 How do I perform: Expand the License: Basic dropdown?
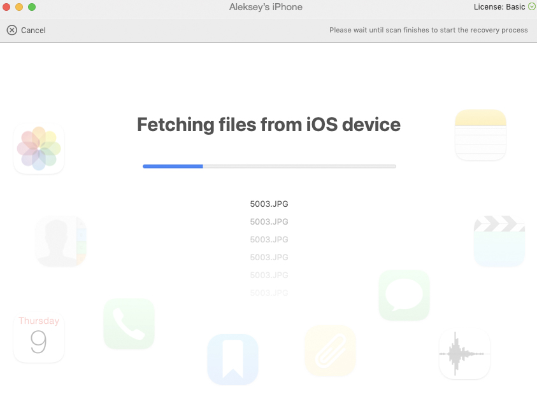[532, 7]
